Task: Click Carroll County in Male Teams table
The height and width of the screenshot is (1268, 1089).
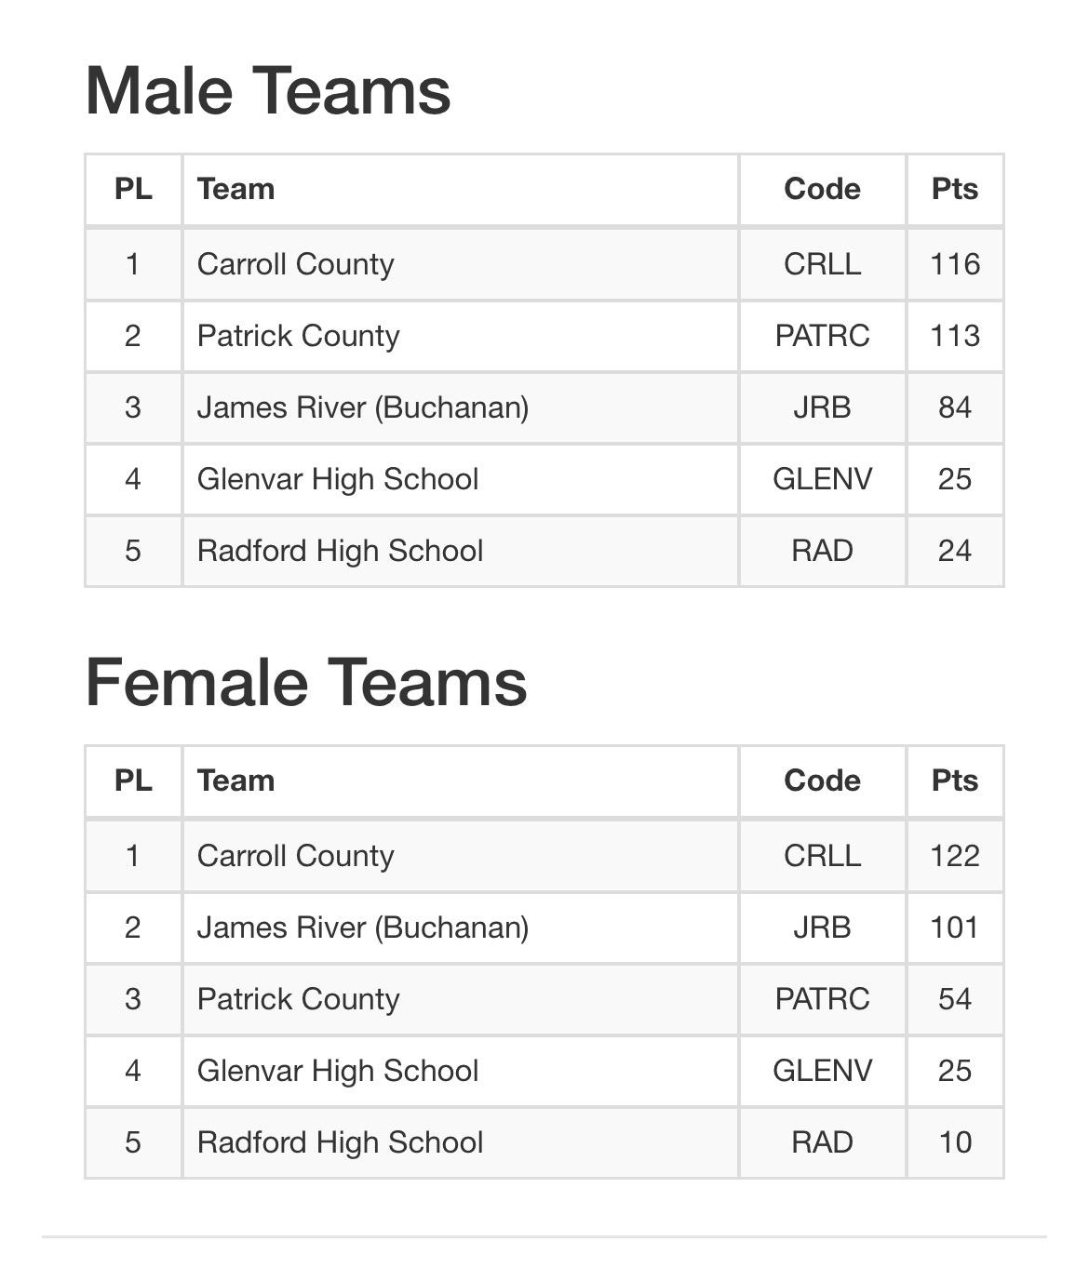Action: [x=295, y=264]
